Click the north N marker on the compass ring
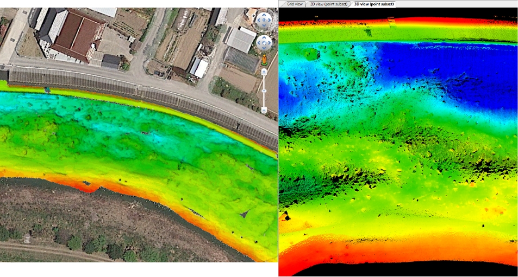Screen dimensions: 518x277 pos(254,16)
